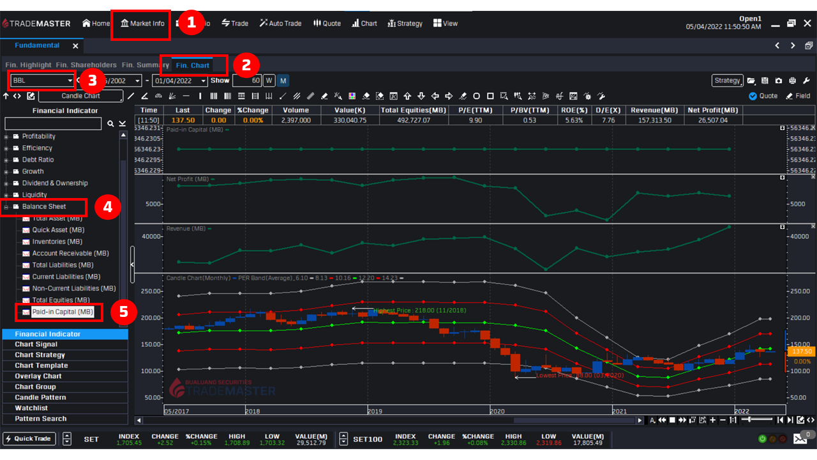The image size is (817, 460).
Task: Reset chart zoom to 1:1
Action: 733,420
